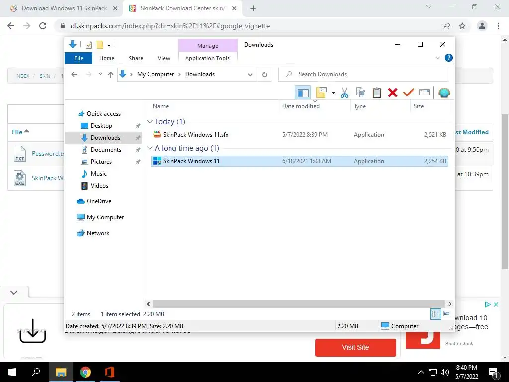Close the ad with the X icon
Viewport: 509px width, 382px height.
point(496,304)
